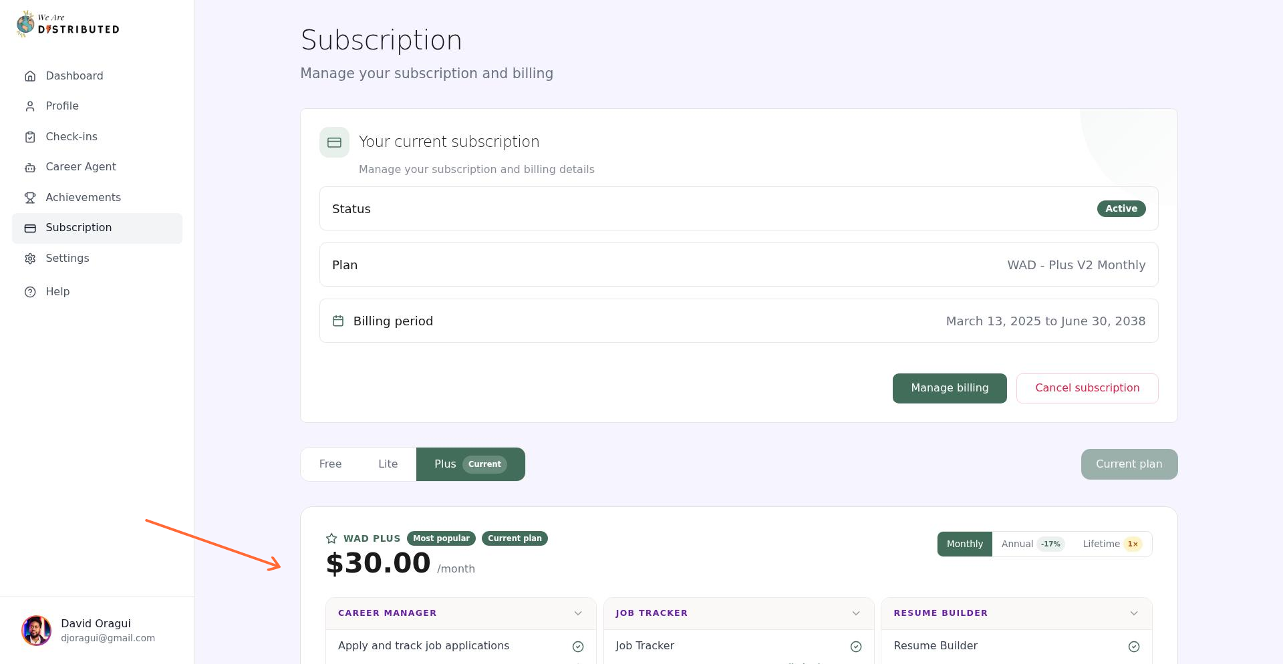Image resolution: width=1283 pixels, height=664 pixels.
Task: Click the star icon beside WAD PLUS
Action: tap(331, 538)
